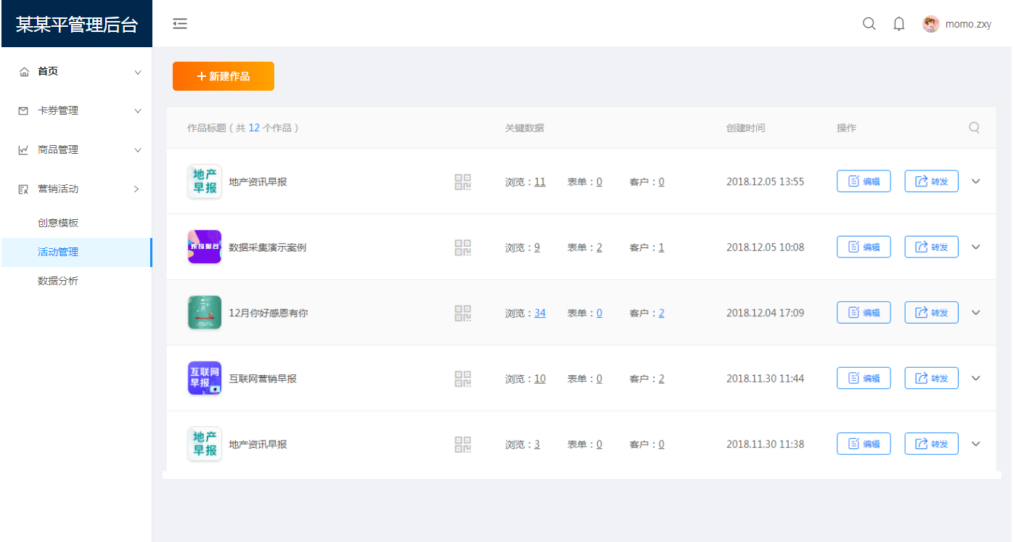Image resolution: width=1013 pixels, height=542 pixels.
Task: Click the date 2018.12.05 10:08
Action: click(766, 247)
